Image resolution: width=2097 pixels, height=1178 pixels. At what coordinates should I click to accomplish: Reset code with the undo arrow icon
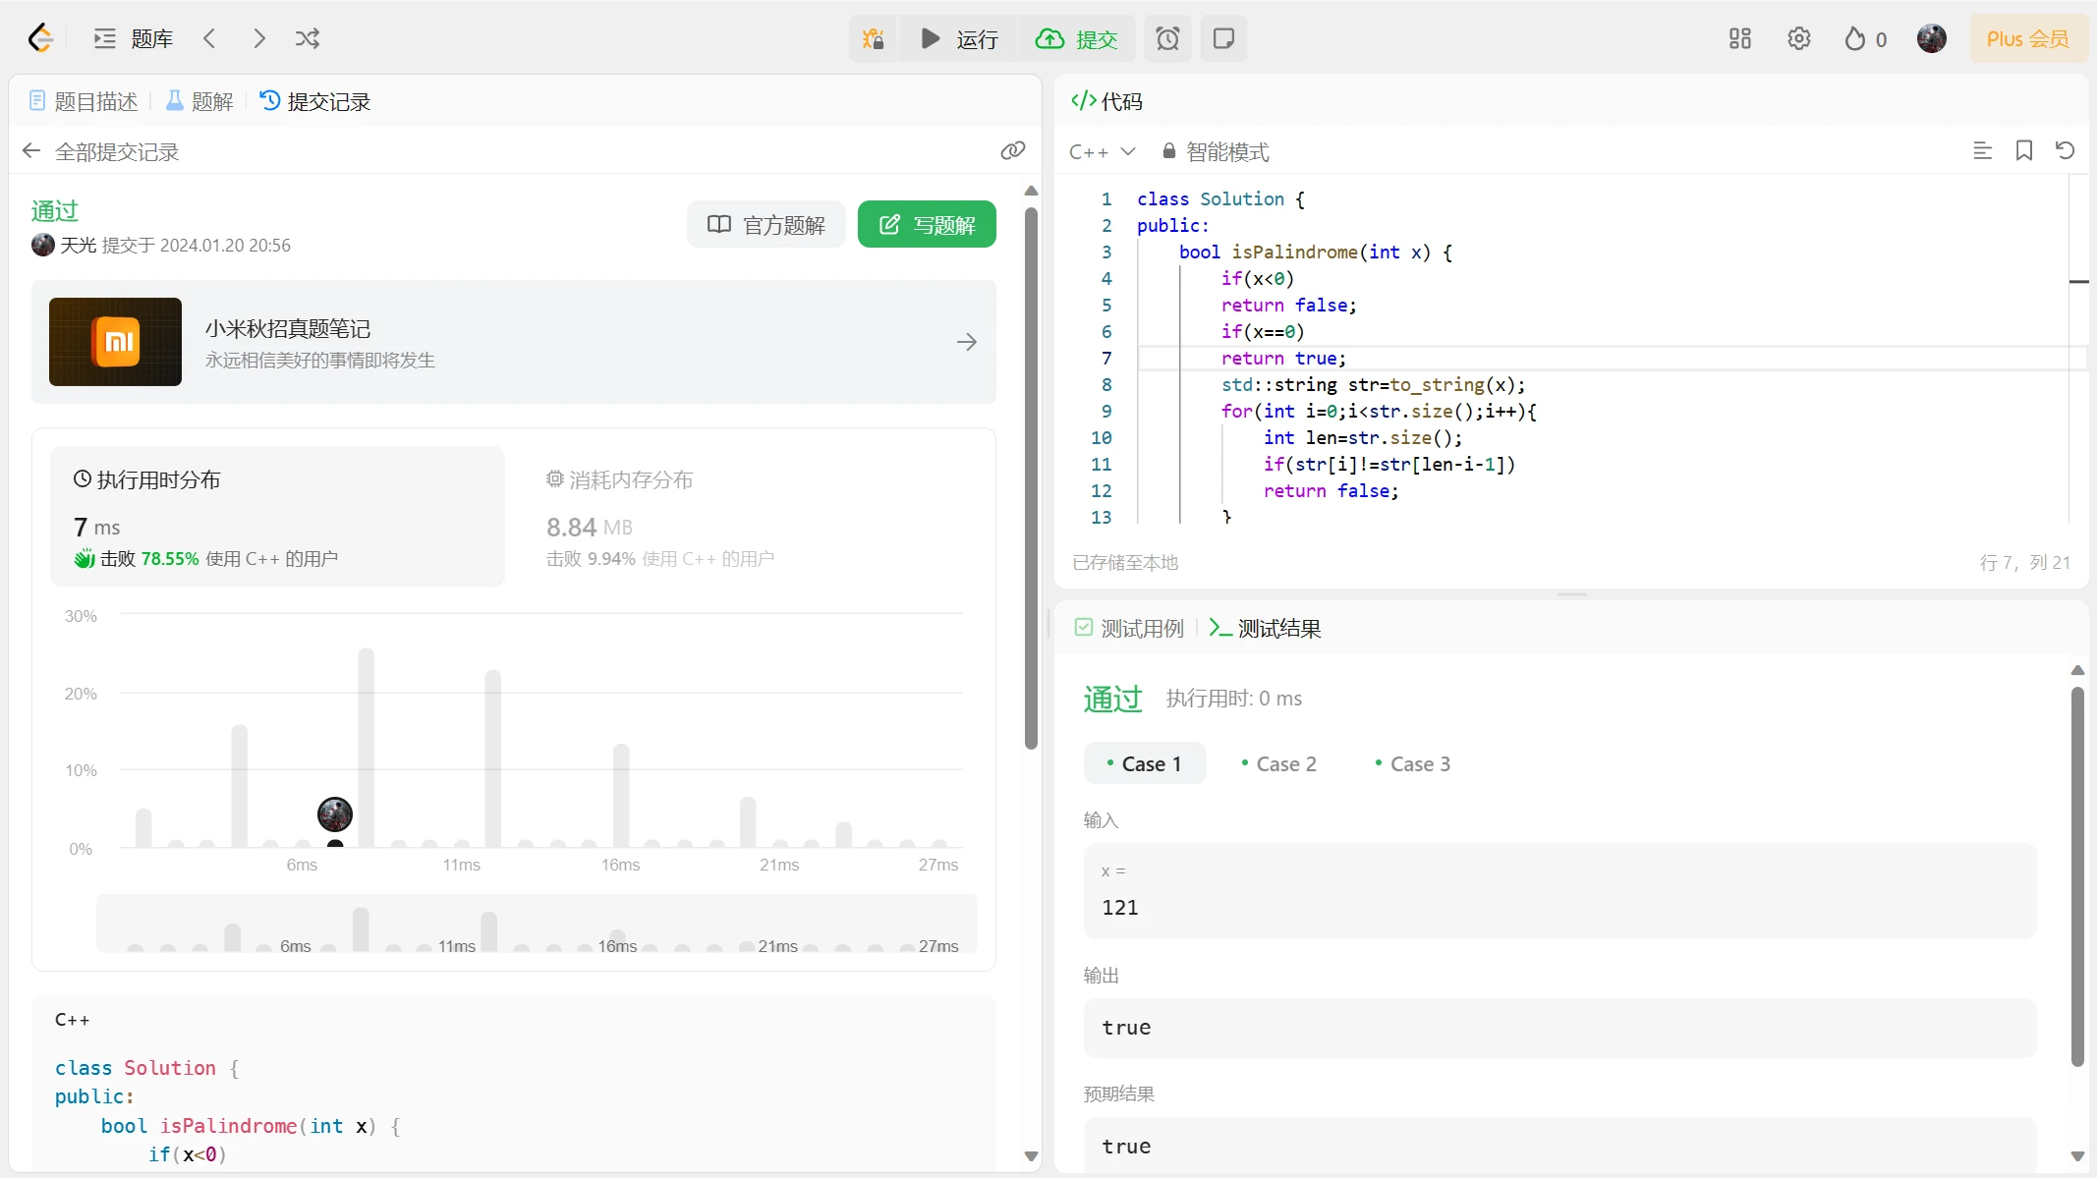pos(2066,150)
